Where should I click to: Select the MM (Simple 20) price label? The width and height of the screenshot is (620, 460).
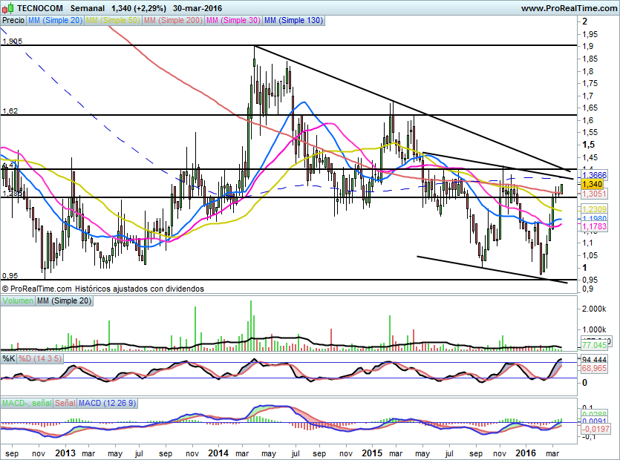tap(55, 21)
